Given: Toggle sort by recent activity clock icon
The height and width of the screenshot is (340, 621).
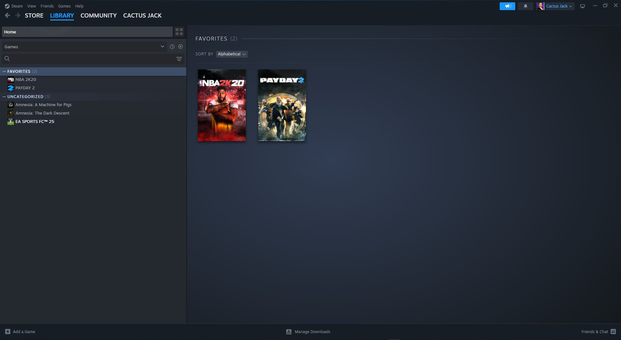Looking at the screenshot, I should pyautogui.click(x=172, y=47).
